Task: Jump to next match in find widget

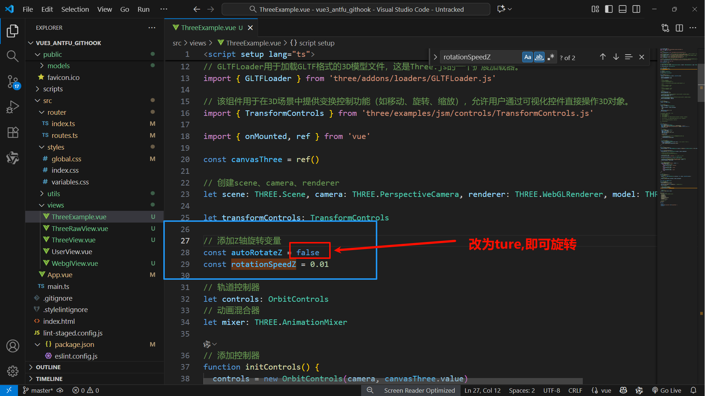Action: point(616,57)
